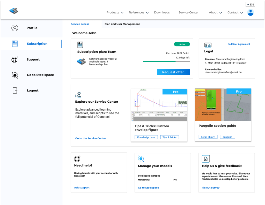Click the Steelspace orbit icon in sidebar
The width and height of the screenshot is (265, 205).
tap(15, 75)
